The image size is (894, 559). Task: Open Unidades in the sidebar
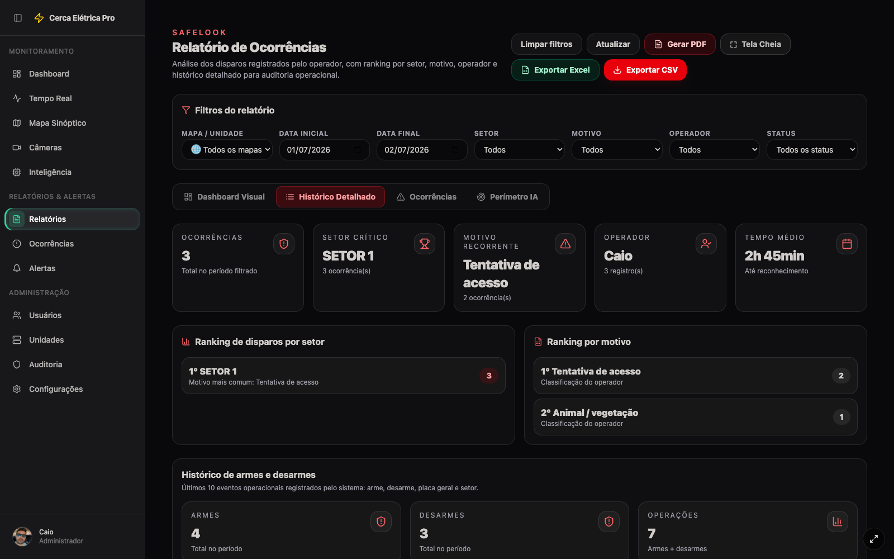[72, 340]
